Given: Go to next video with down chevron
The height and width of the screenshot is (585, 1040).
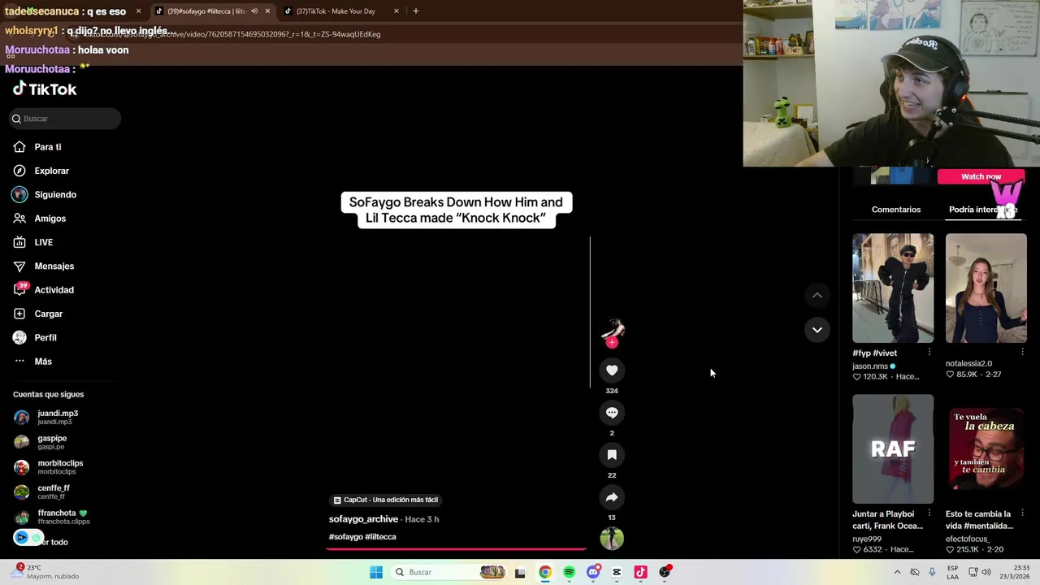Looking at the screenshot, I should click(x=817, y=330).
